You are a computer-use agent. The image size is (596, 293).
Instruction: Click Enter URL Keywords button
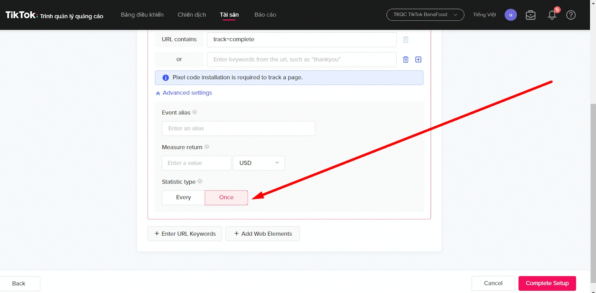click(x=185, y=234)
